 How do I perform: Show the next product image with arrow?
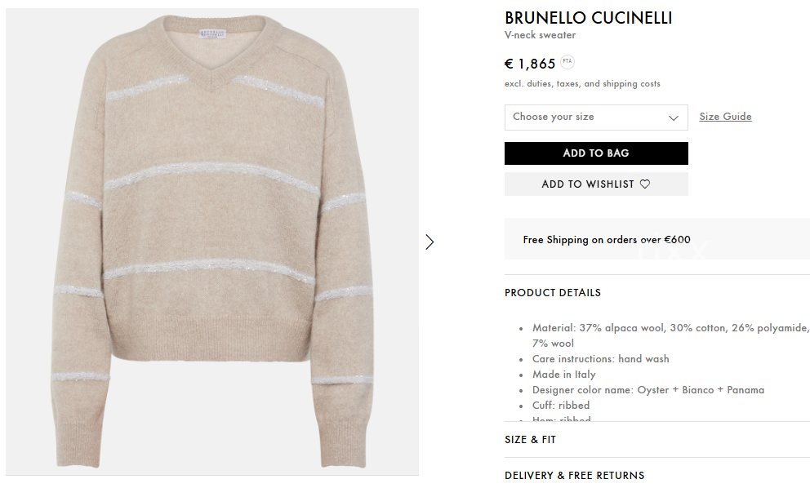click(429, 242)
